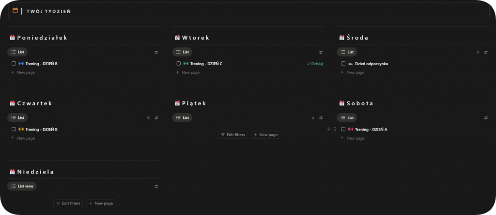496x215 pixels.
Task: Click Edit filters in the Piątek section
Action: [x=233, y=135]
